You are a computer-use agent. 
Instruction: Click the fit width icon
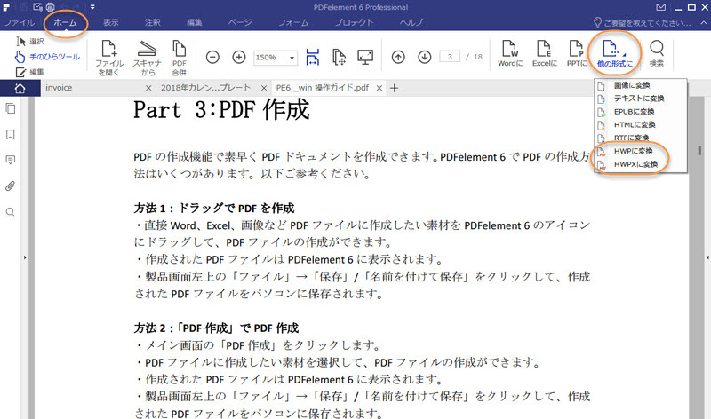tap(313, 57)
